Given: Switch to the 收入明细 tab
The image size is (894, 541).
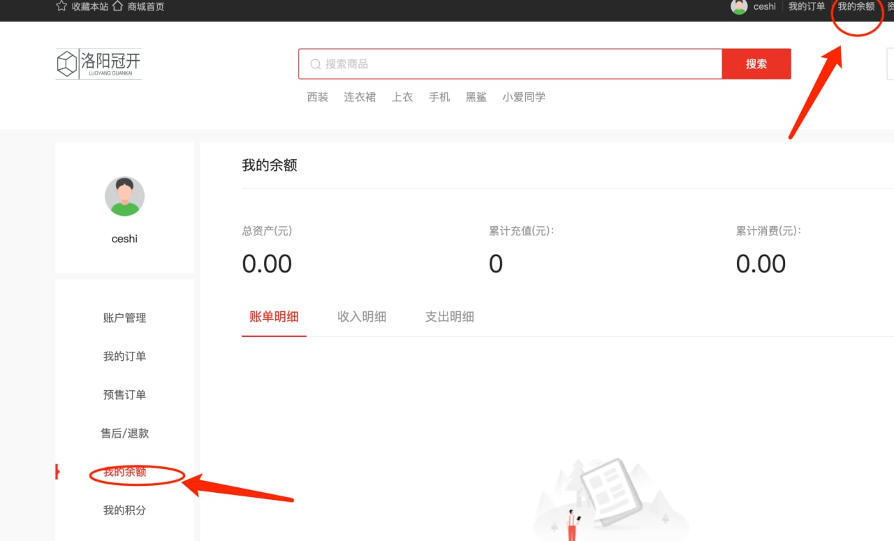Looking at the screenshot, I should [362, 317].
